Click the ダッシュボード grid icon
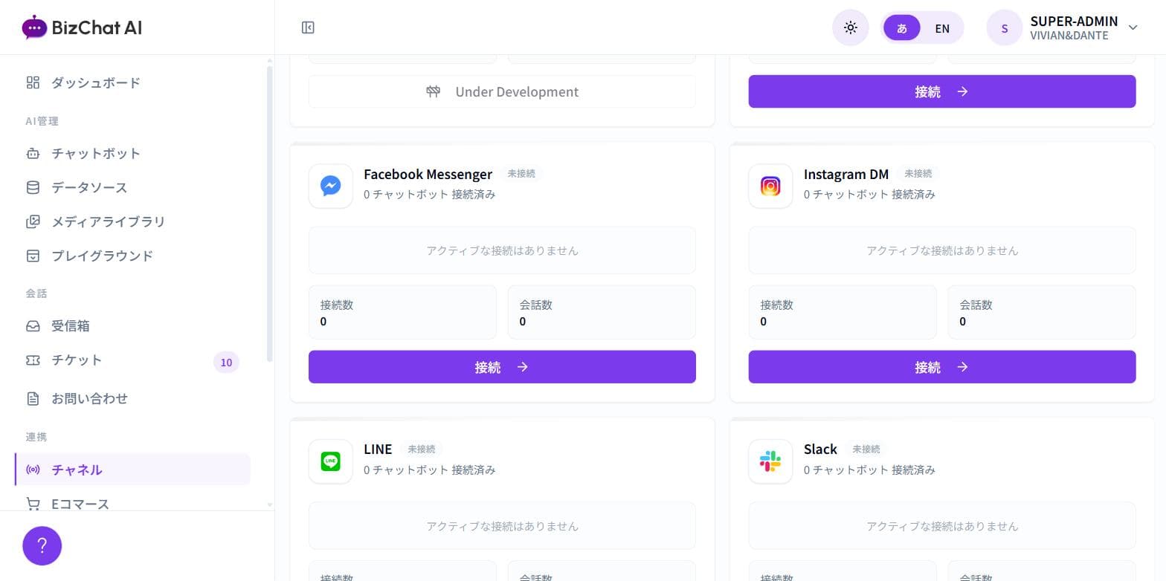The height and width of the screenshot is (581, 1166). (33, 82)
